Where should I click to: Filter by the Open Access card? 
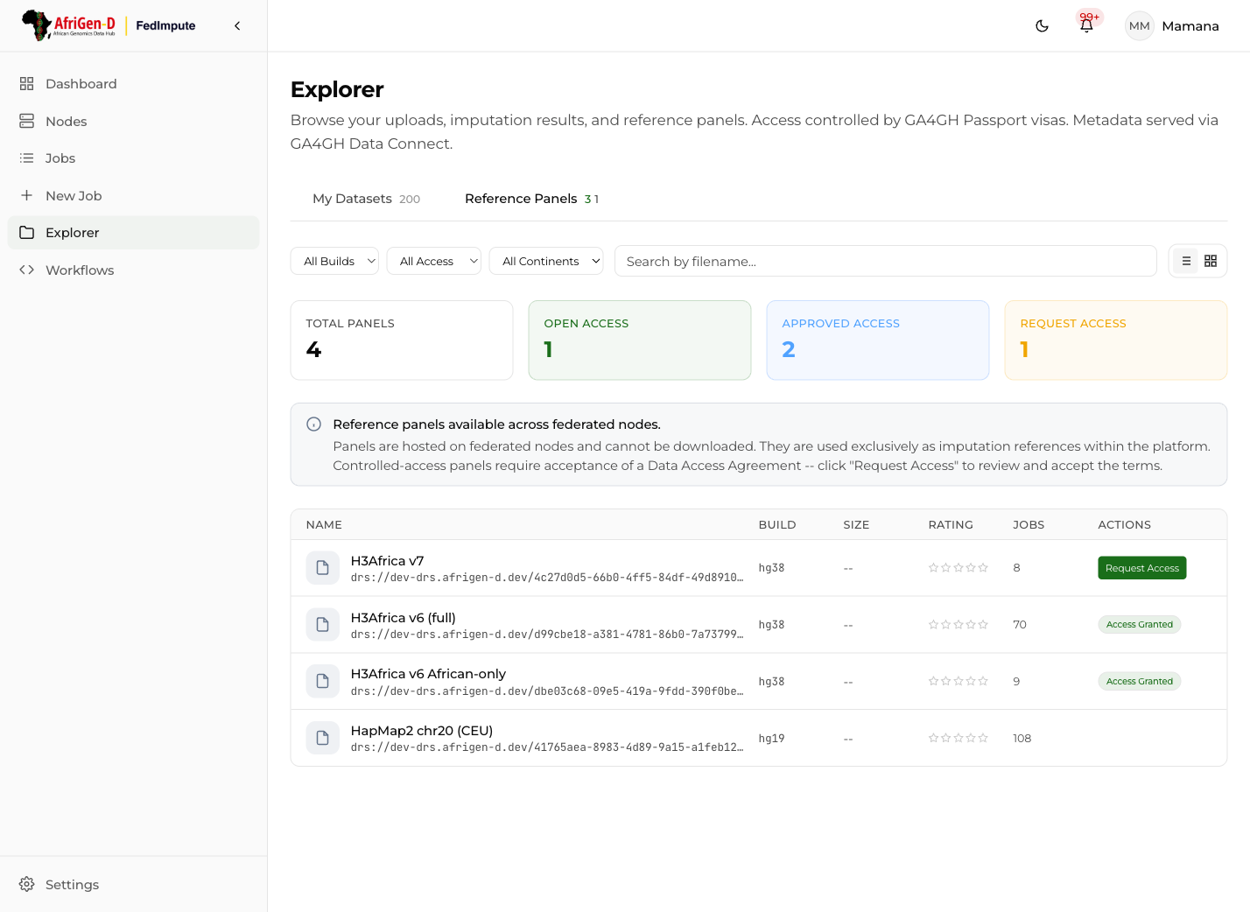(x=640, y=340)
